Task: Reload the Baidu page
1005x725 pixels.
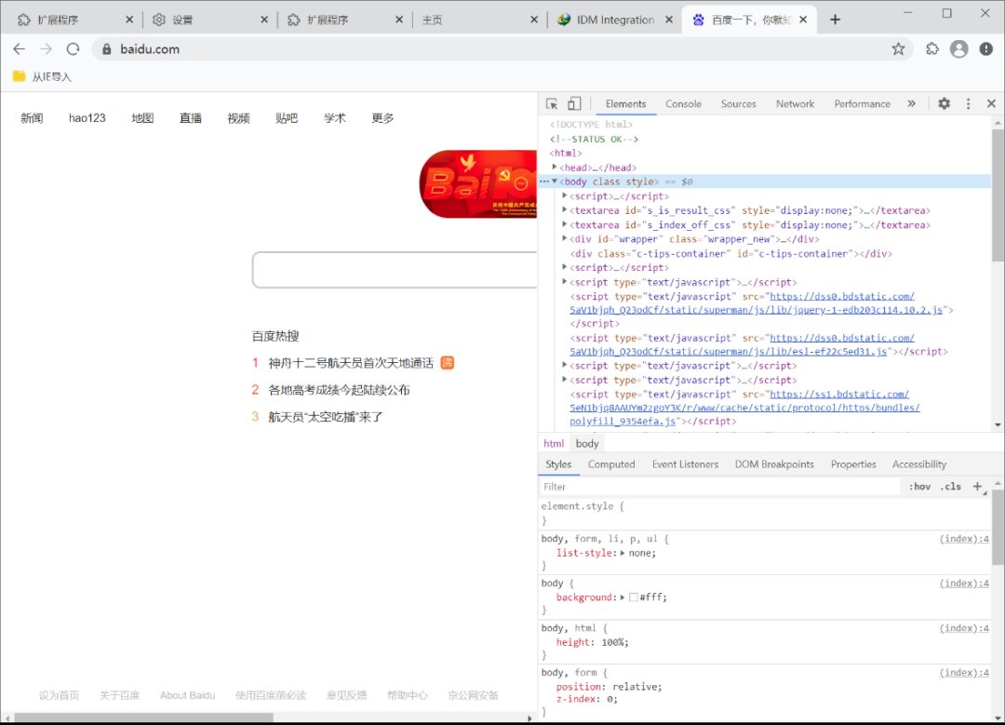Action: (74, 49)
